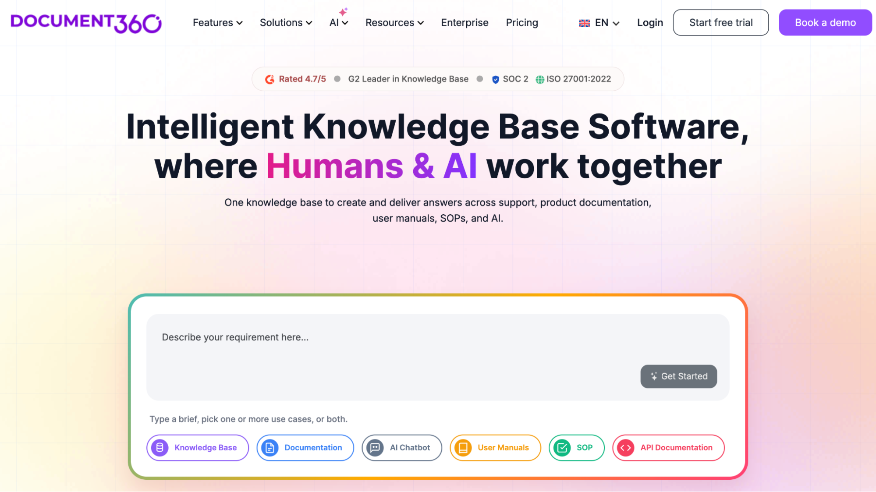This screenshot has width=876, height=492.
Task: Click the Book a demo button
Action: (825, 23)
